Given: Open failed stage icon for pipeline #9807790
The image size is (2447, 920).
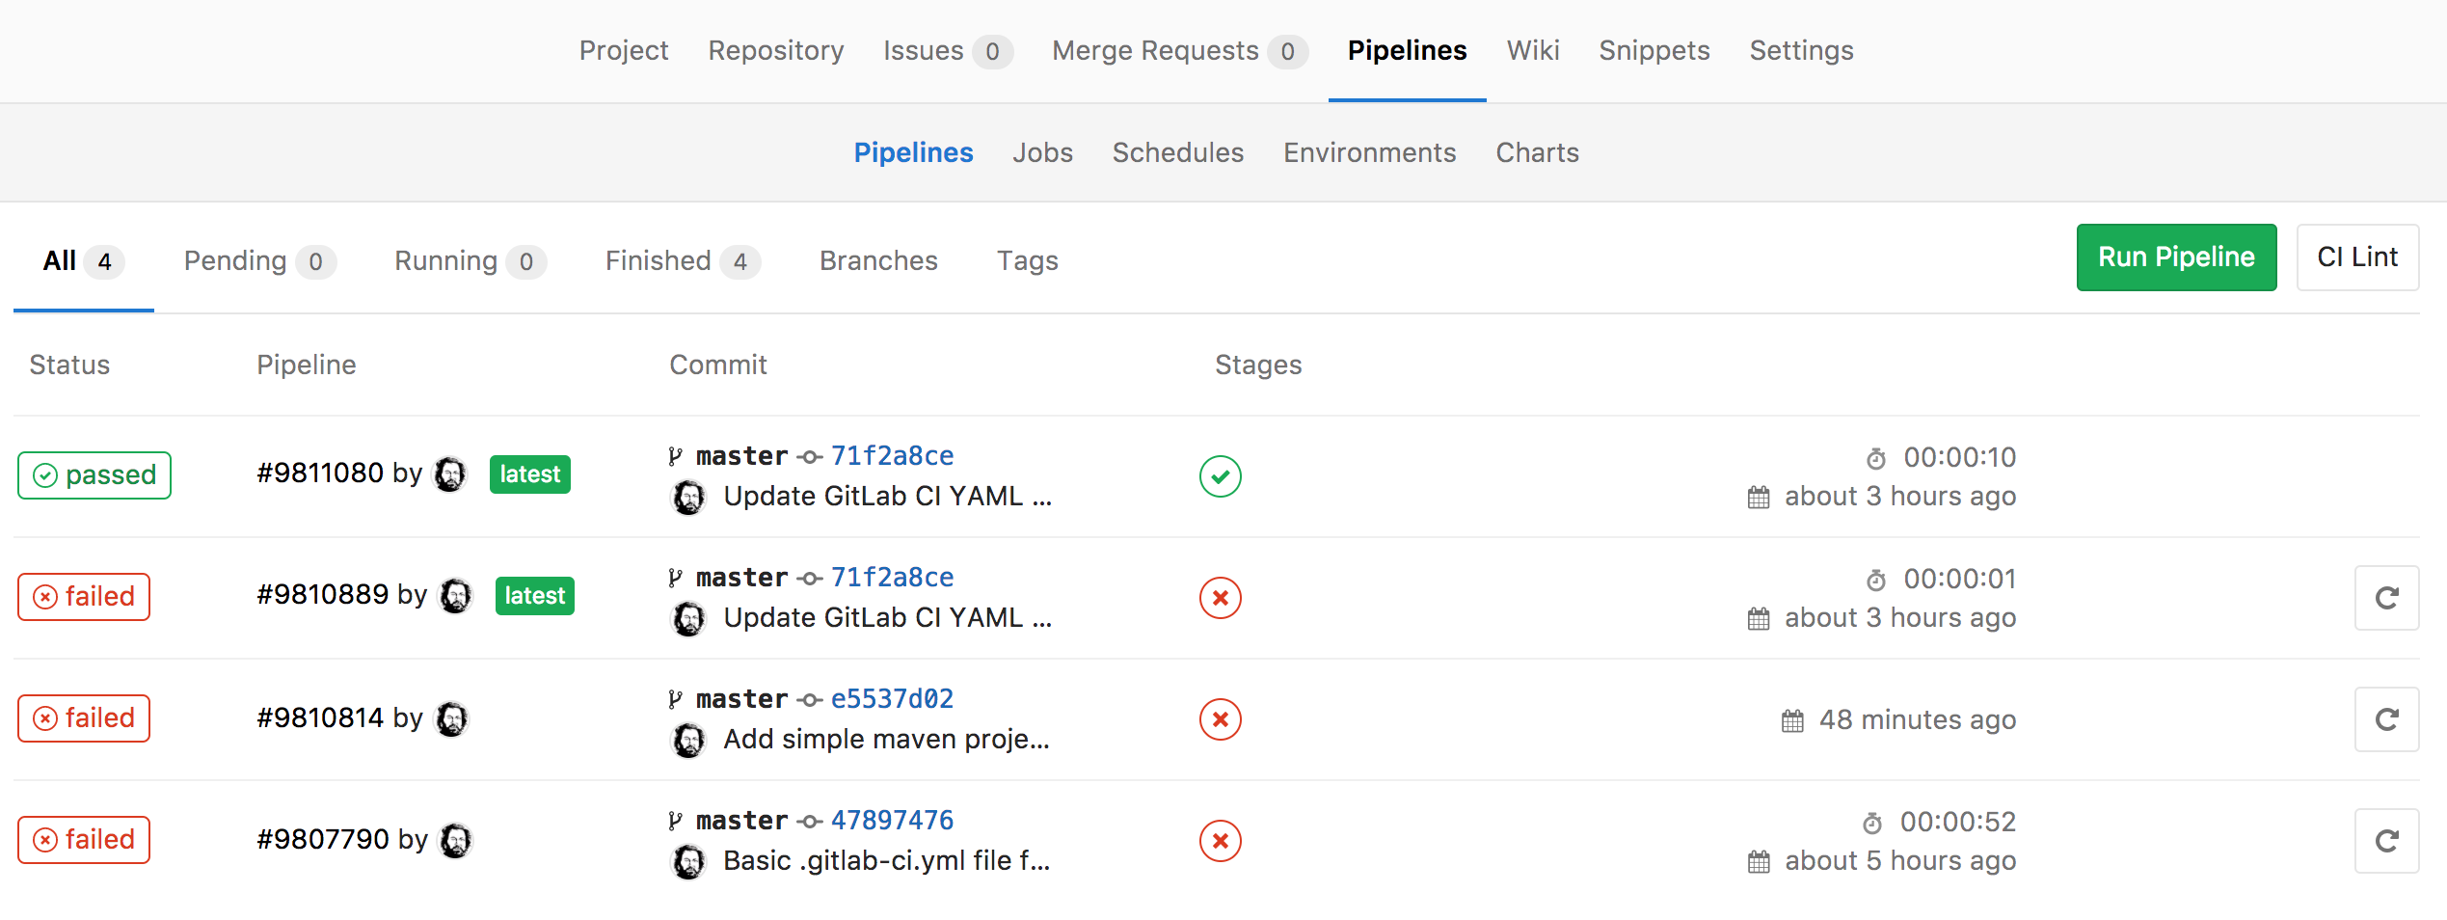Looking at the screenshot, I should pos(1220,841).
